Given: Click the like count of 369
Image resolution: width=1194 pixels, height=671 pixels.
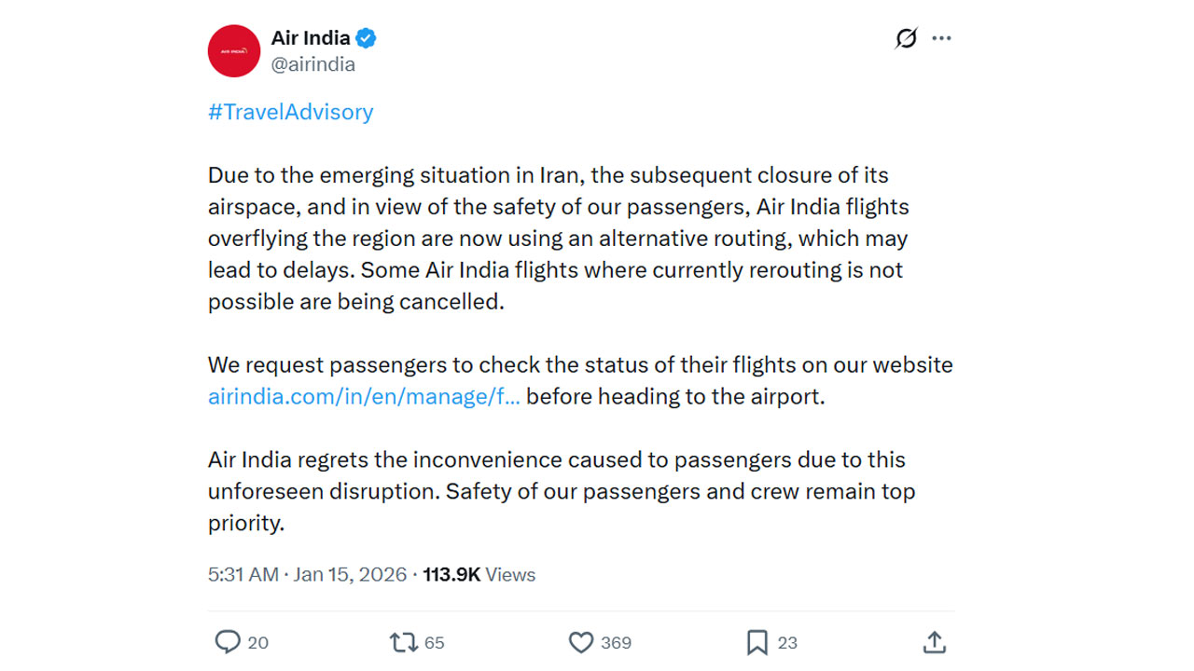Looking at the screenshot, I should [616, 642].
